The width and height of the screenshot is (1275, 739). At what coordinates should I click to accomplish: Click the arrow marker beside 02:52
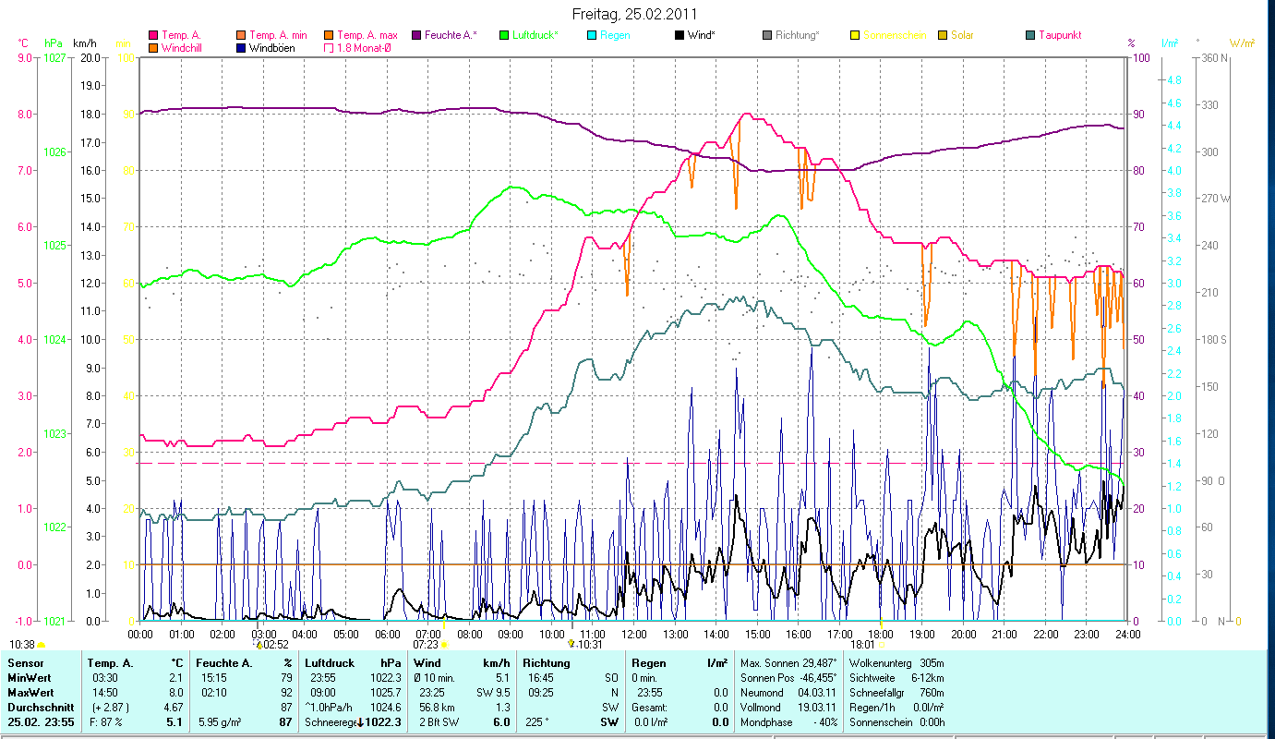pos(259,644)
